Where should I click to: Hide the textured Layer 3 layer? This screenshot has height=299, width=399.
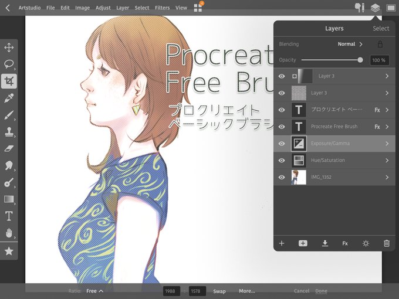[x=282, y=93]
